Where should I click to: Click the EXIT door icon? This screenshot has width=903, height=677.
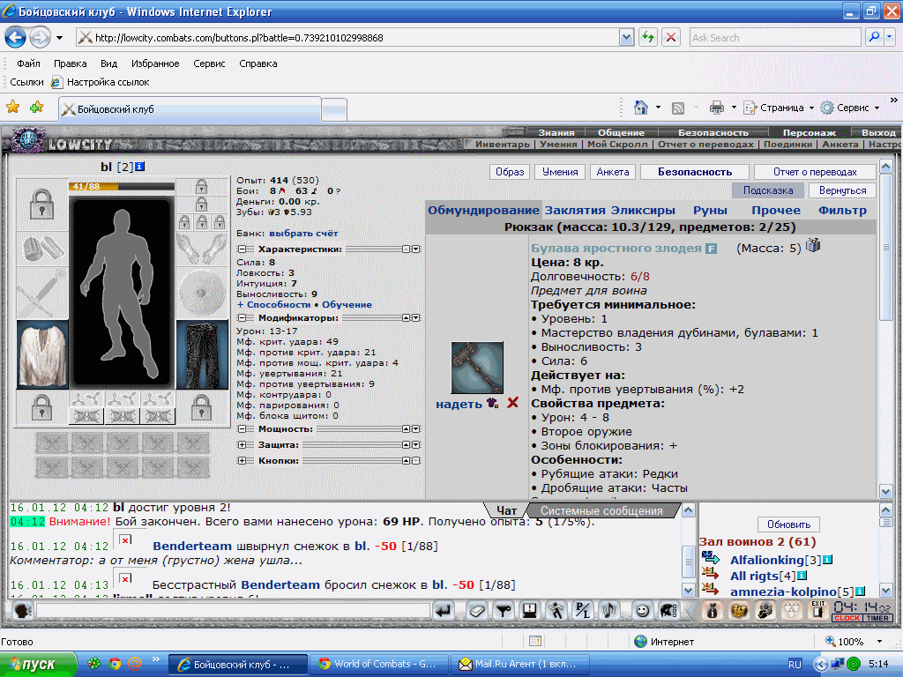(x=817, y=610)
